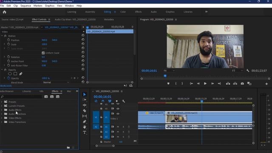Screen dimensions: 272x153
Task: Show workspace overflow chevron menu
Action: (206, 12)
